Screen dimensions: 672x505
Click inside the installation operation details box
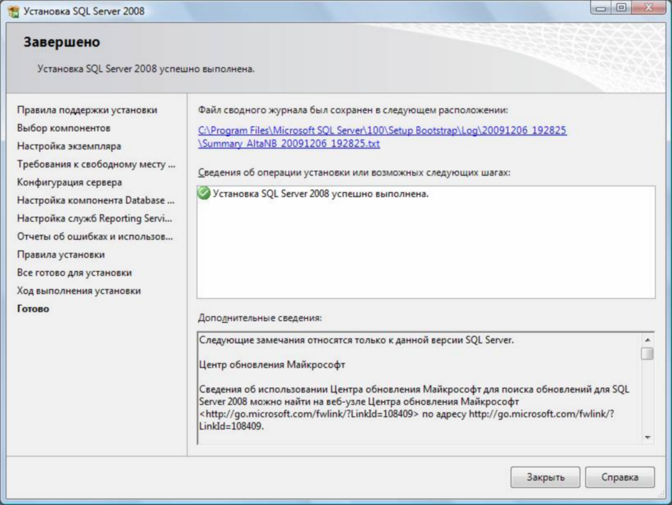pyautogui.click(x=426, y=242)
